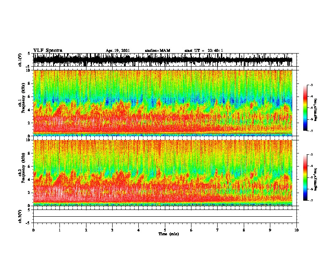Screen dimensions: 334x258
Task: Click the ch.1 color scale bar
Action: [x=305, y=108]
